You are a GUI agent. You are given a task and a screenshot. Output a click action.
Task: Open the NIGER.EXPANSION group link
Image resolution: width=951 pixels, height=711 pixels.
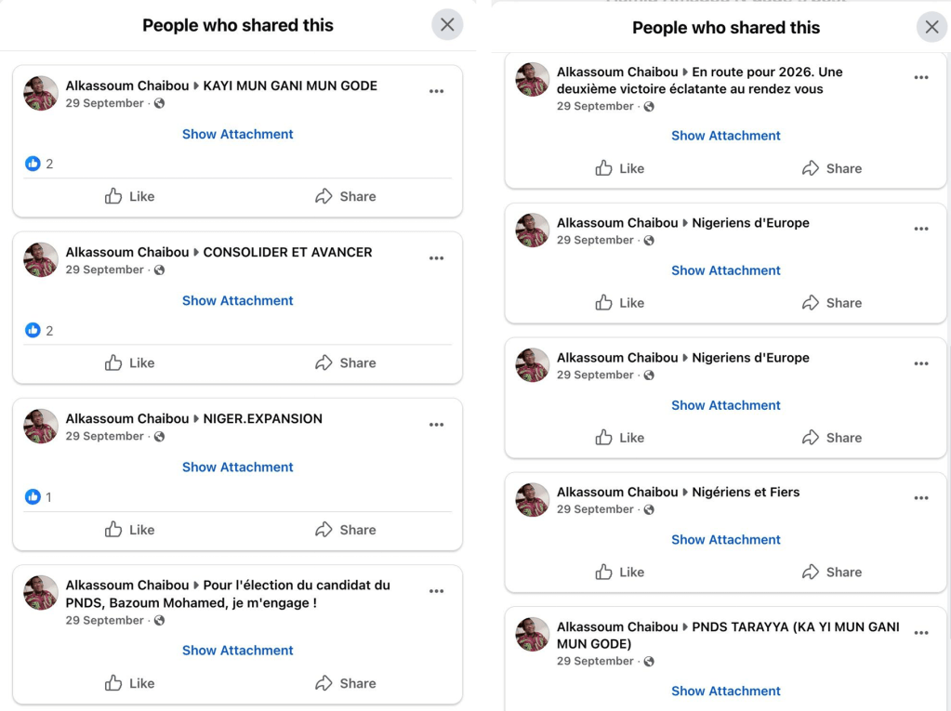click(263, 418)
